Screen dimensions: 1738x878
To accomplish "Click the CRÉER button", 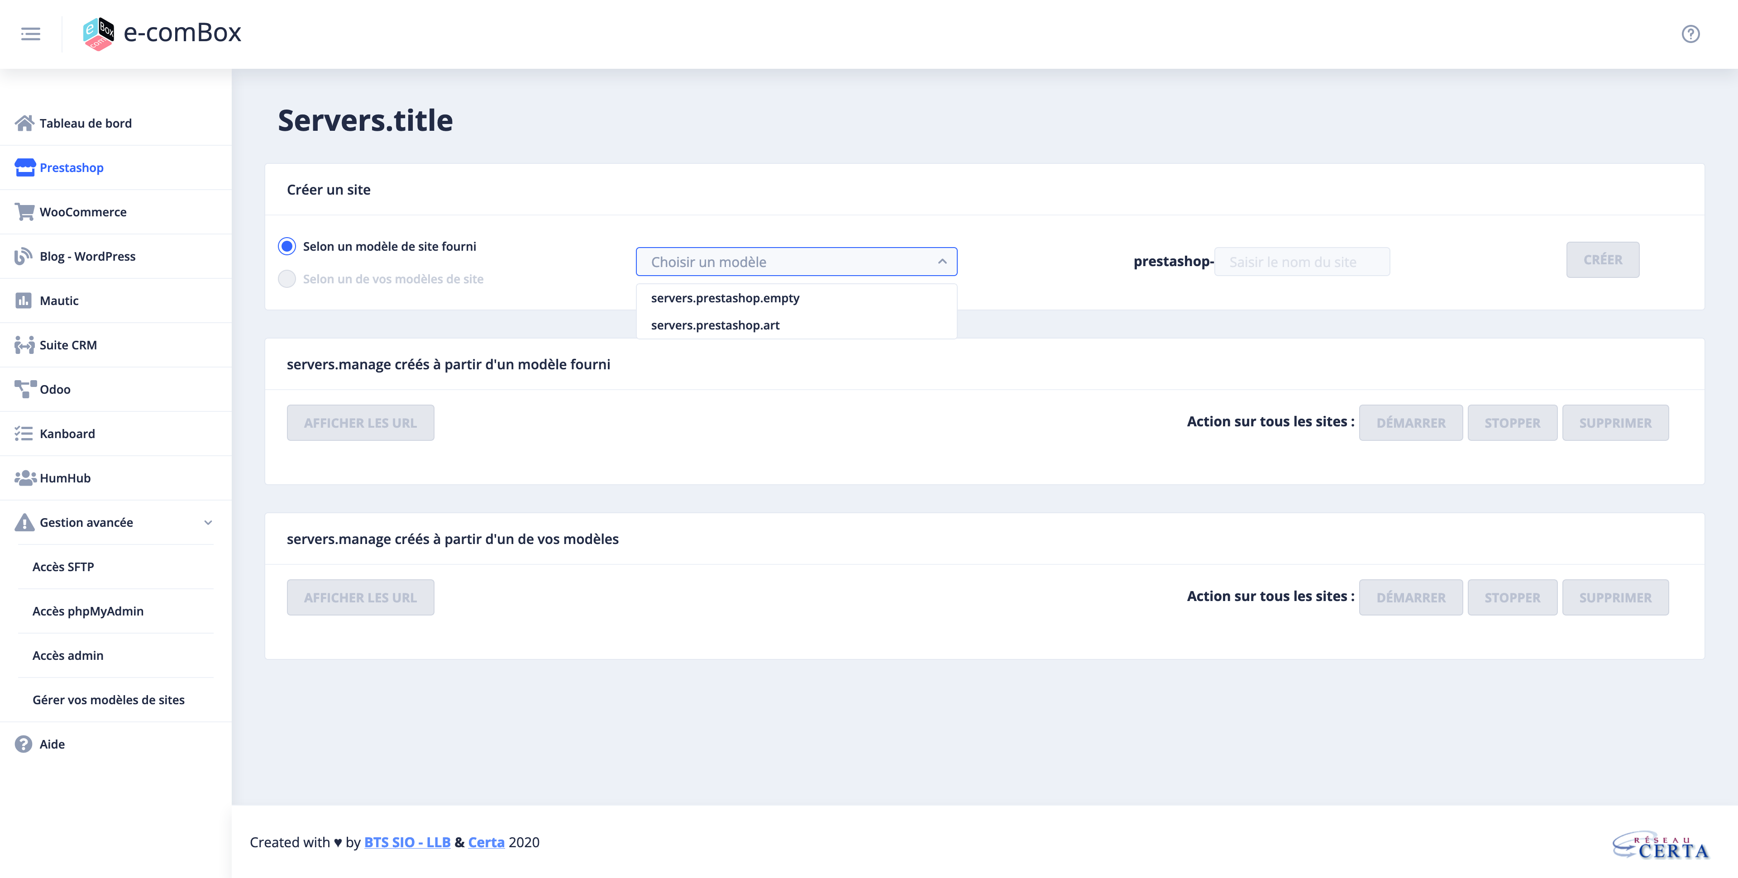I will (1602, 260).
